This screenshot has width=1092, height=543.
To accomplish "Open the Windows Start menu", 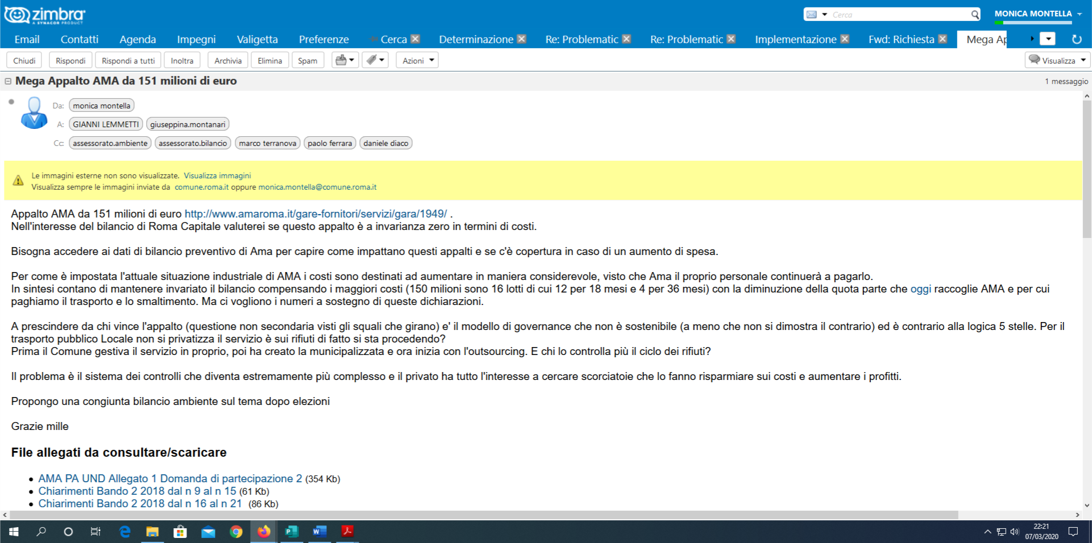I will (x=14, y=532).
